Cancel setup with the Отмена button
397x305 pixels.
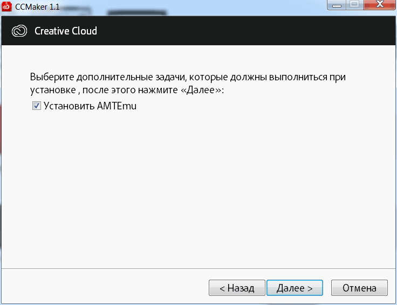pos(359,288)
